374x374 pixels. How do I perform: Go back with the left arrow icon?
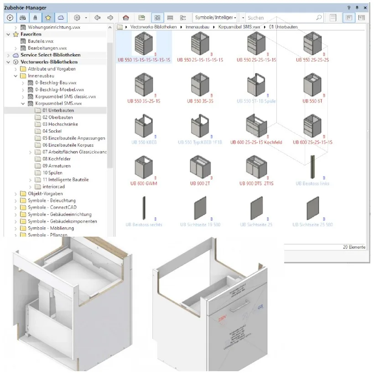[x=97, y=18]
